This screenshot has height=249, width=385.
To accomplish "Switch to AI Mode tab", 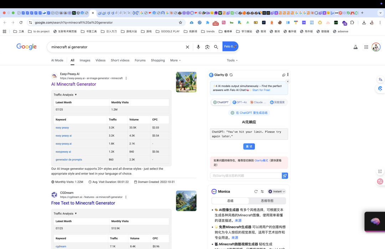I will click(x=57, y=60).
